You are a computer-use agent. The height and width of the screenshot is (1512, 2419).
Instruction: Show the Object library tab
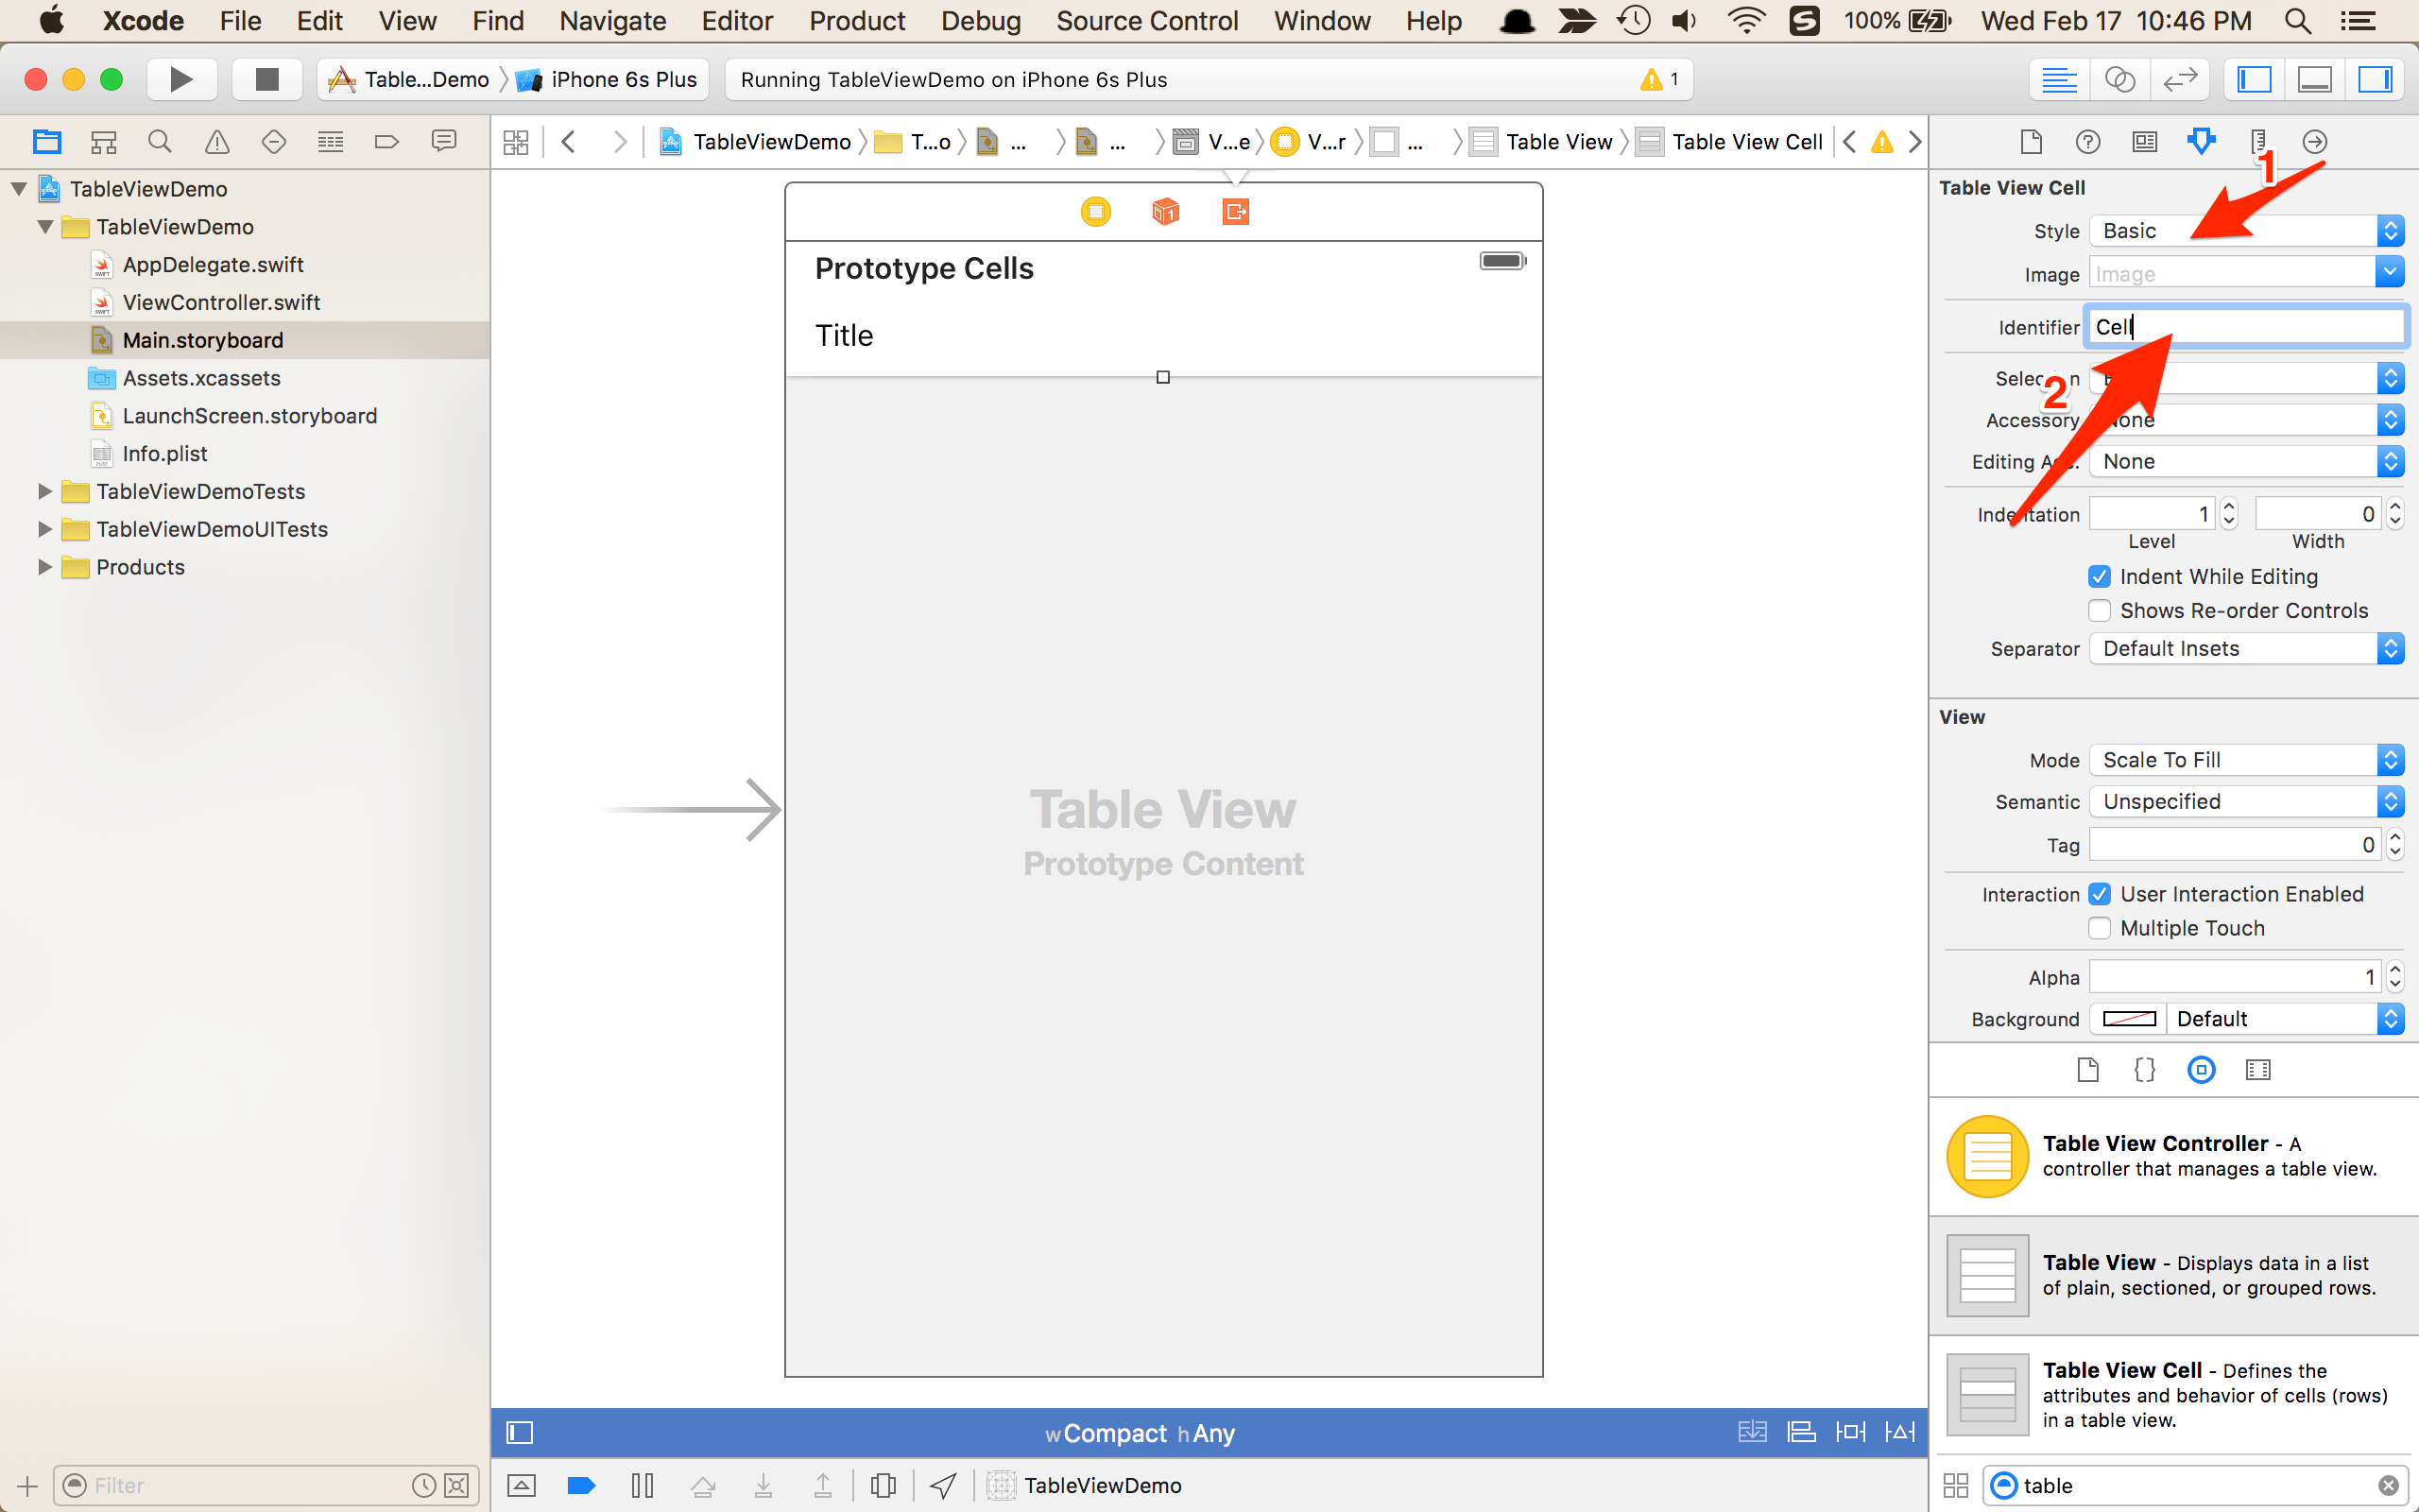point(2201,1070)
